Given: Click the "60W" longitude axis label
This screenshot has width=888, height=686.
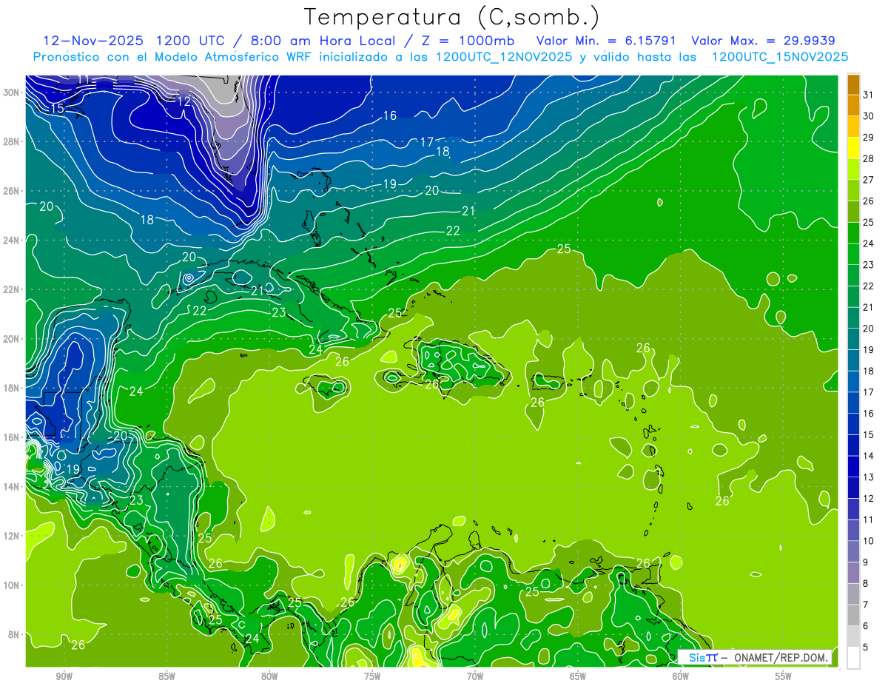Looking at the screenshot, I should click(681, 676).
